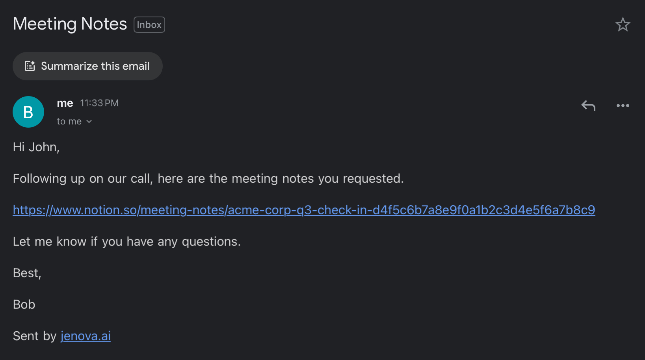
Task: Click the Inbox label tag
Action: 149,25
